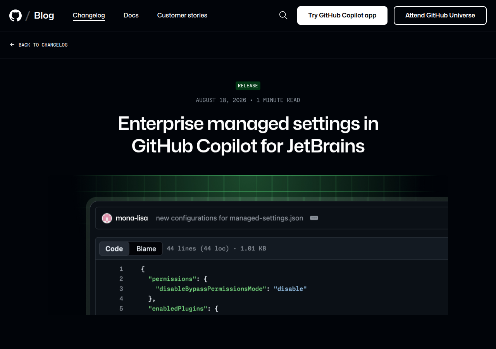
Task: Click the green Release tag
Action: coord(248,86)
